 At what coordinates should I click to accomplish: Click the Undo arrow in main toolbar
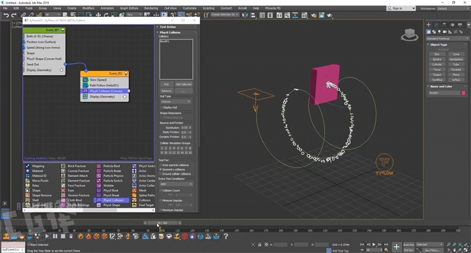click(6, 15)
